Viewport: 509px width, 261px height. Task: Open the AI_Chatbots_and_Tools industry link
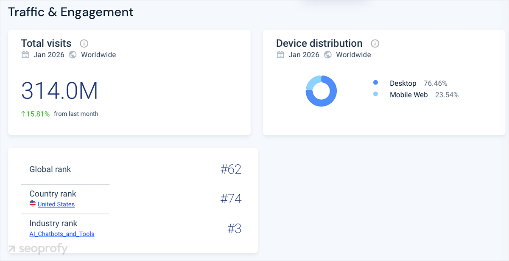[62, 233]
